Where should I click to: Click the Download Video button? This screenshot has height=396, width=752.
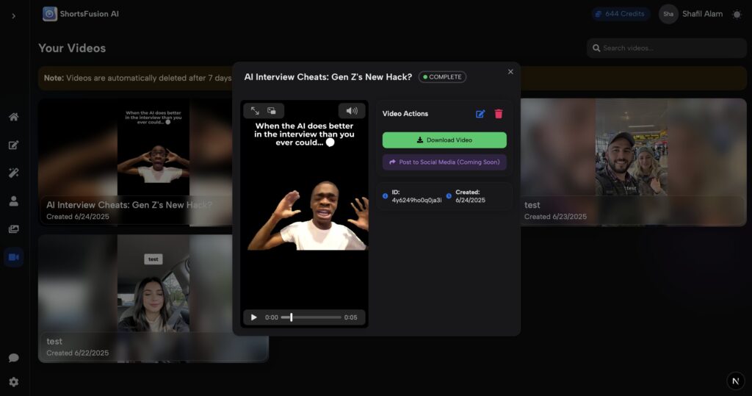(444, 140)
